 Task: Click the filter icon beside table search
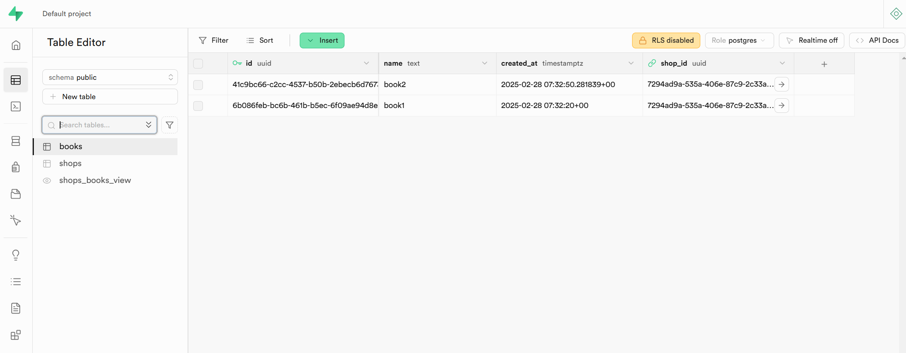click(169, 125)
